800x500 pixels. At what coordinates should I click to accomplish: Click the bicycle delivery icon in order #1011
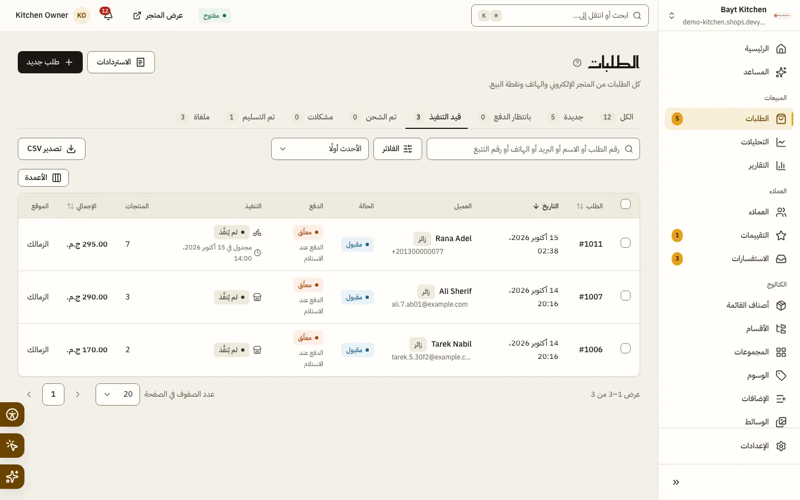257,232
